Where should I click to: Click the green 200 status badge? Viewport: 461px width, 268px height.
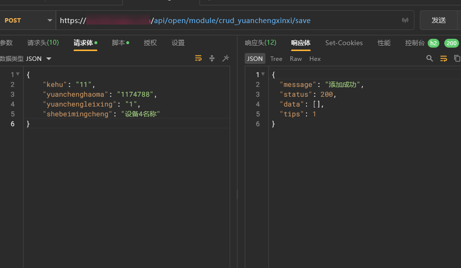coord(451,43)
